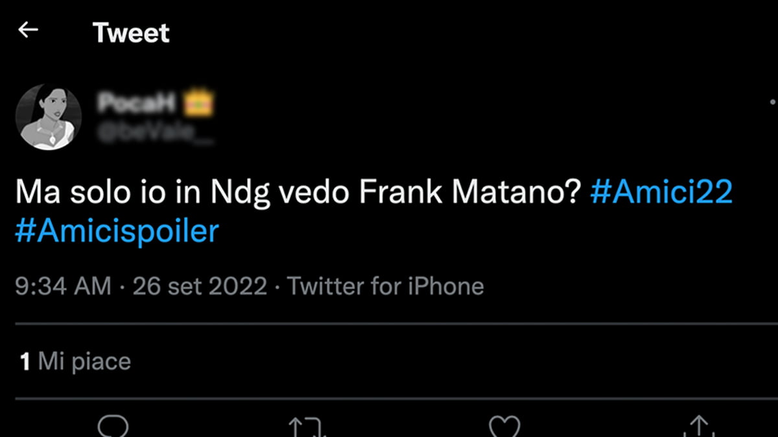The height and width of the screenshot is (437, 778).
Task: Tap the like count number 1
Action: point(25,362)
